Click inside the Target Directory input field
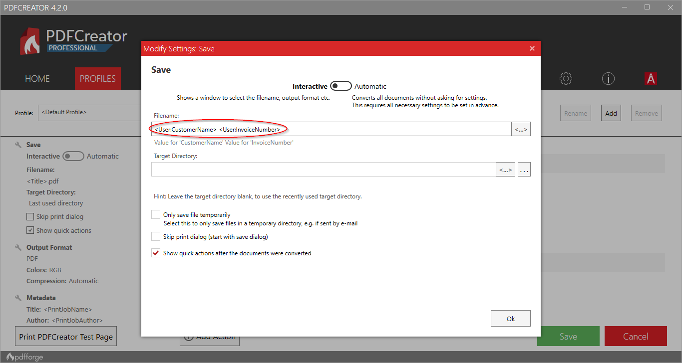 [x=325, y=169]
